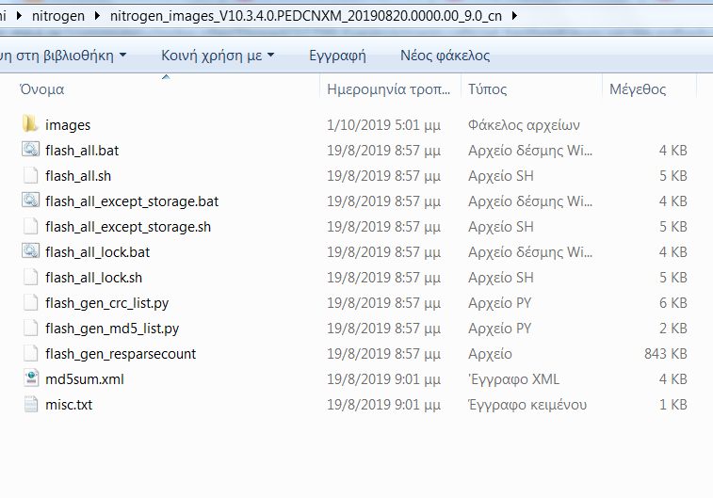The image size is (713, 498).
Task: Select the md5sum.xml document icon
Action: click(30, 378)
